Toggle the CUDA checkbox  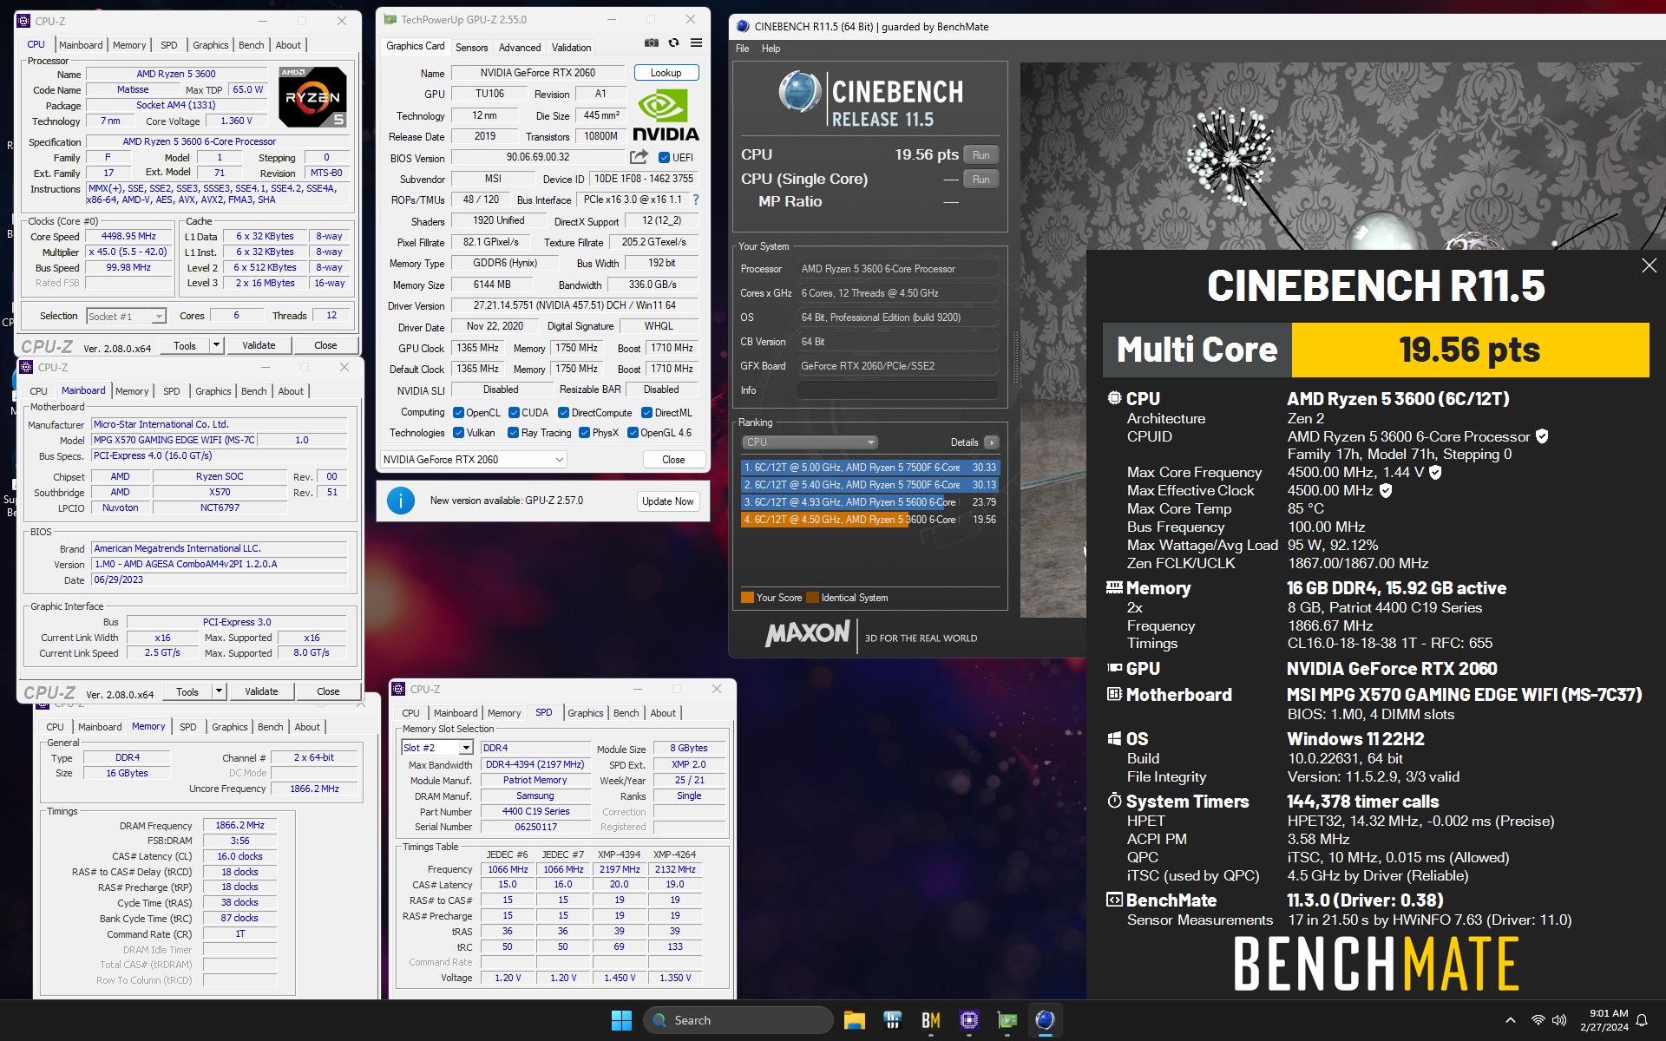click(514, 413)
